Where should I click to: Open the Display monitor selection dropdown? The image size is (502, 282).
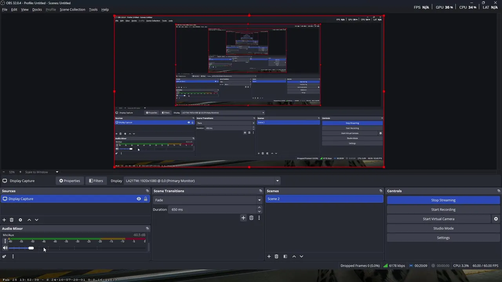[x=202, y=181]
